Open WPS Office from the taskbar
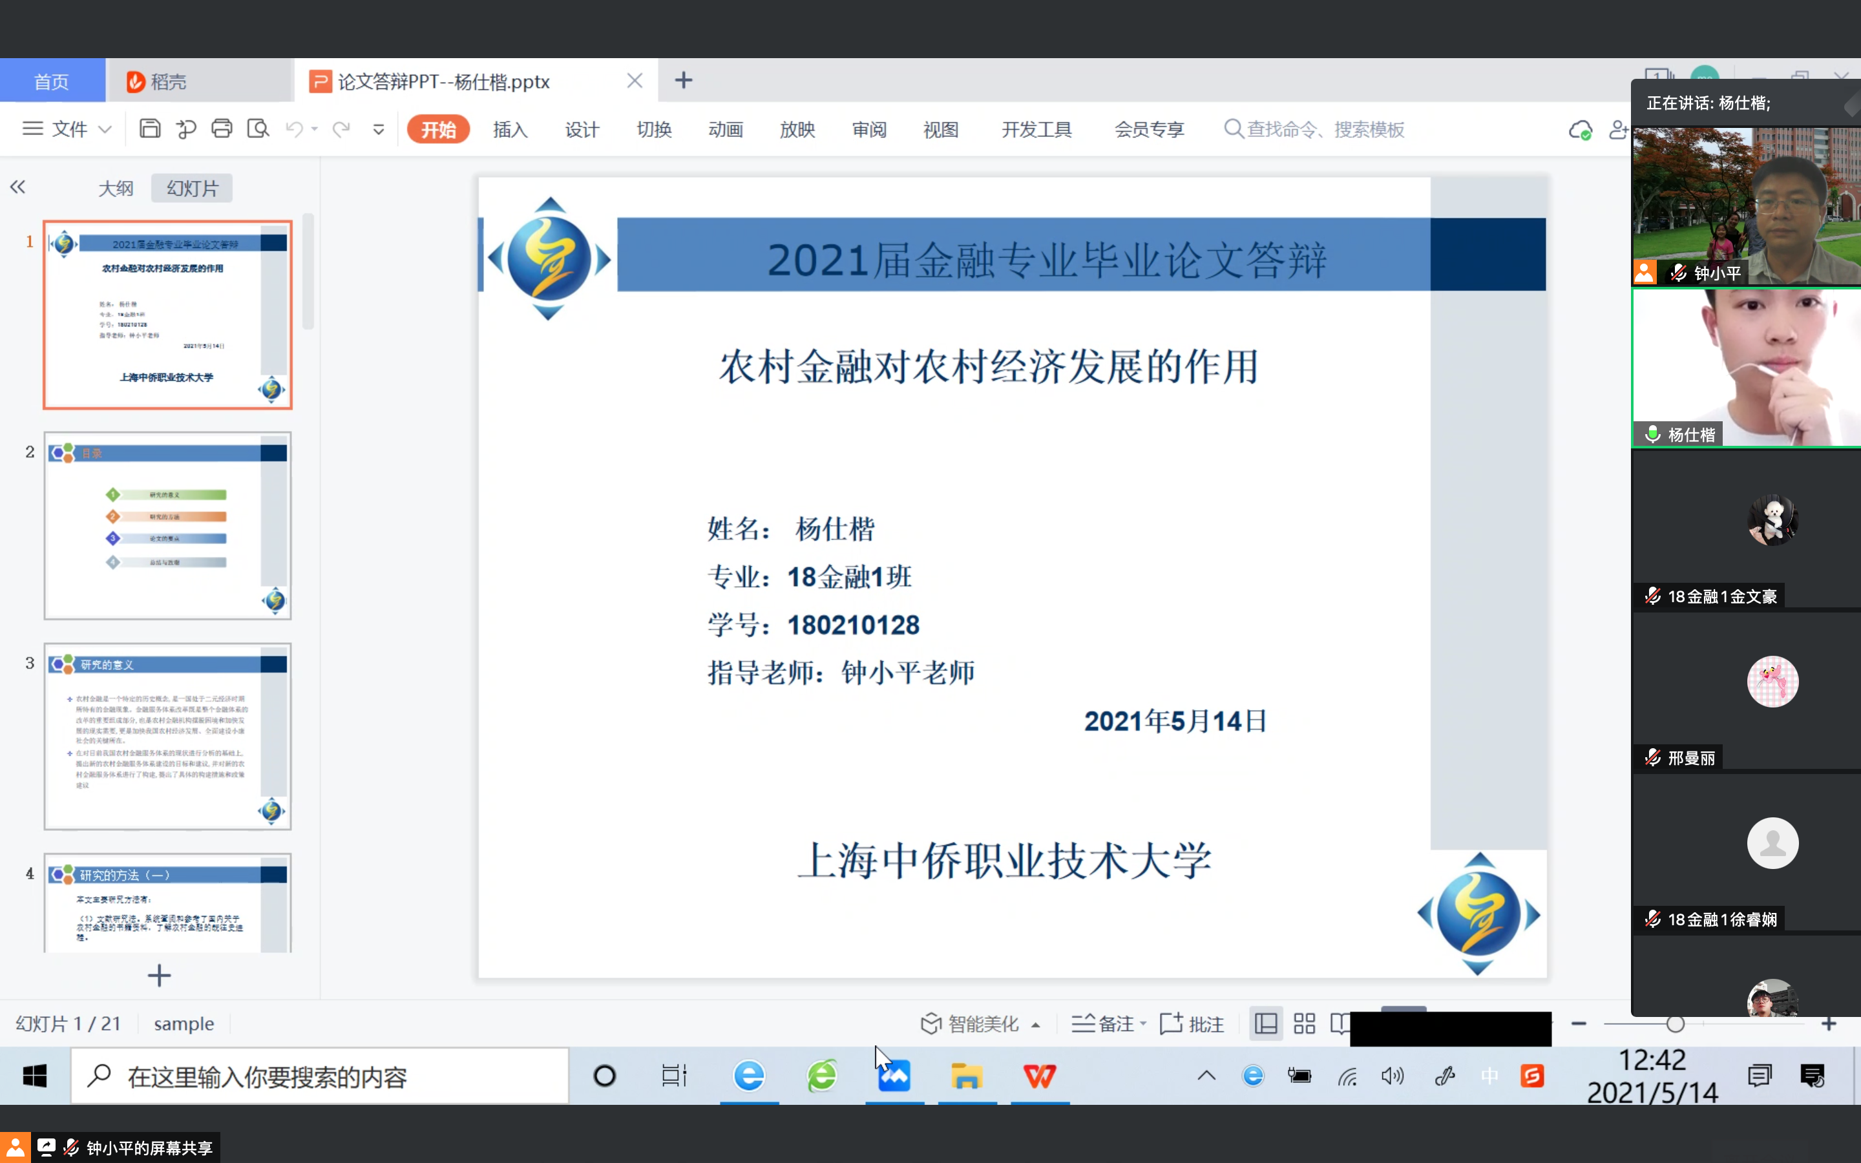 point(1040,1075)
